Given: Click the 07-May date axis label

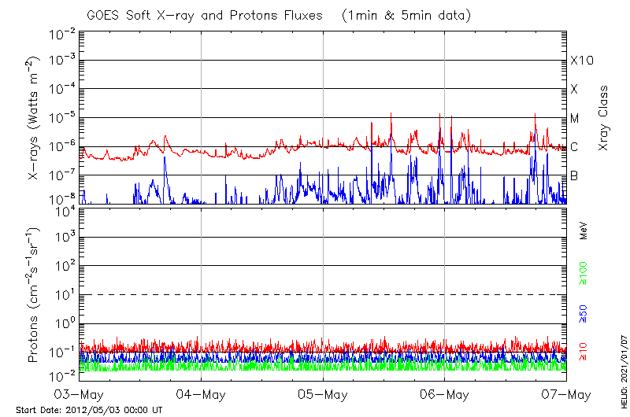Looking at the screenshot, I should click(x=565, y=393).
